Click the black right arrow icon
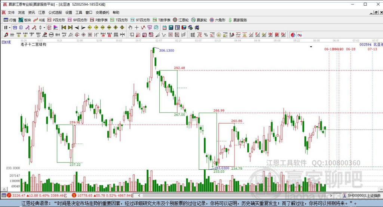The width and height of the screenshot is (383, 207). coord(83,28)
